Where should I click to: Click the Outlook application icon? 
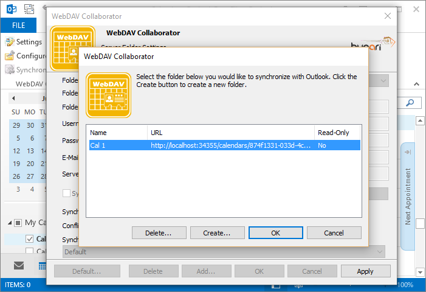(12, 9)
